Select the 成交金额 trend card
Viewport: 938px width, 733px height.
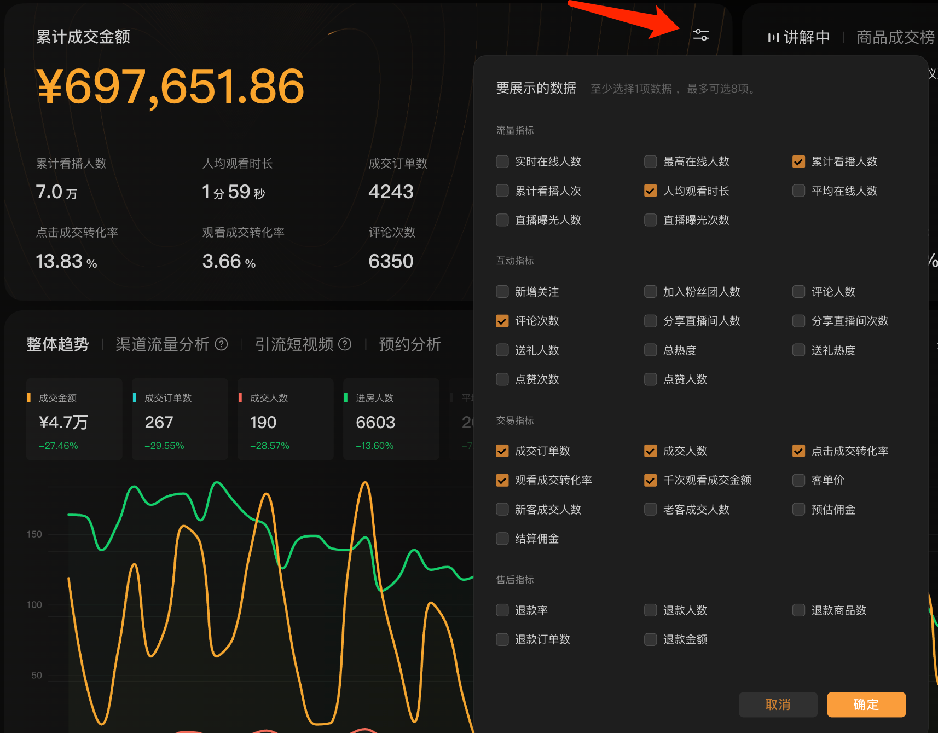click(x=74, y=419)
